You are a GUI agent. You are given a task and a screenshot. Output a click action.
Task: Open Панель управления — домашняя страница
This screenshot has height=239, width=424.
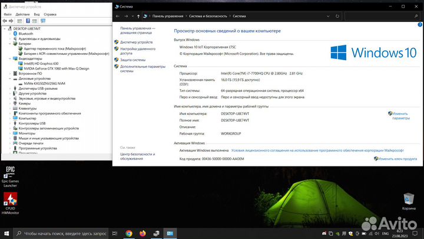pyautogui.click(x=138, y=30)
